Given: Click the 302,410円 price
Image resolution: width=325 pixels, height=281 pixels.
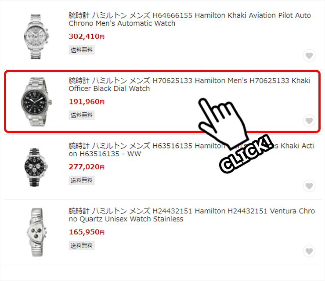Looking at the screenshot, I should pyautogui.click(x=87, y=36).
